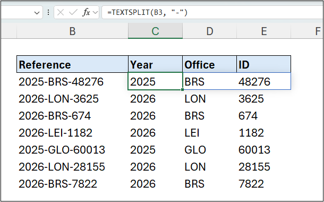Screen dimensions: 324x202
Task: Open Insert Function via fx icon
Action: pyautogui.click(x=86, y=13)
